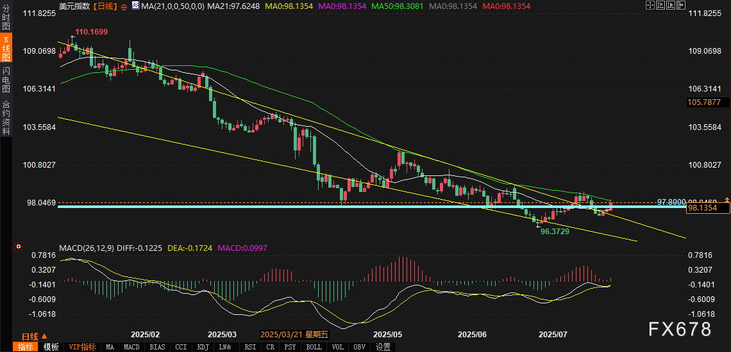The image size is (731, 352).
Task: Select the 指标 tab at bottom
Action: point(26,347)
